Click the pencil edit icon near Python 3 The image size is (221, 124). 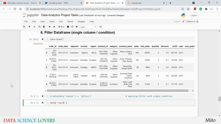(183, 21)
